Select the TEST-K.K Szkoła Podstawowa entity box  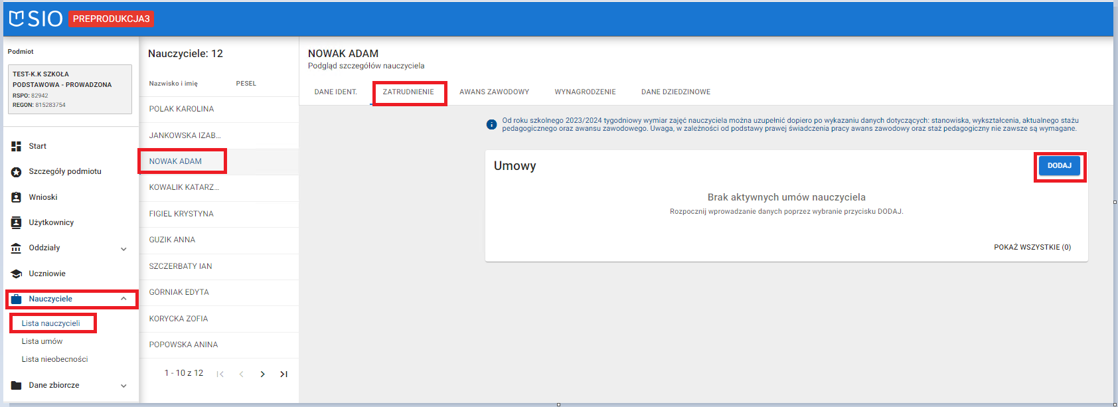click(70, 89)
